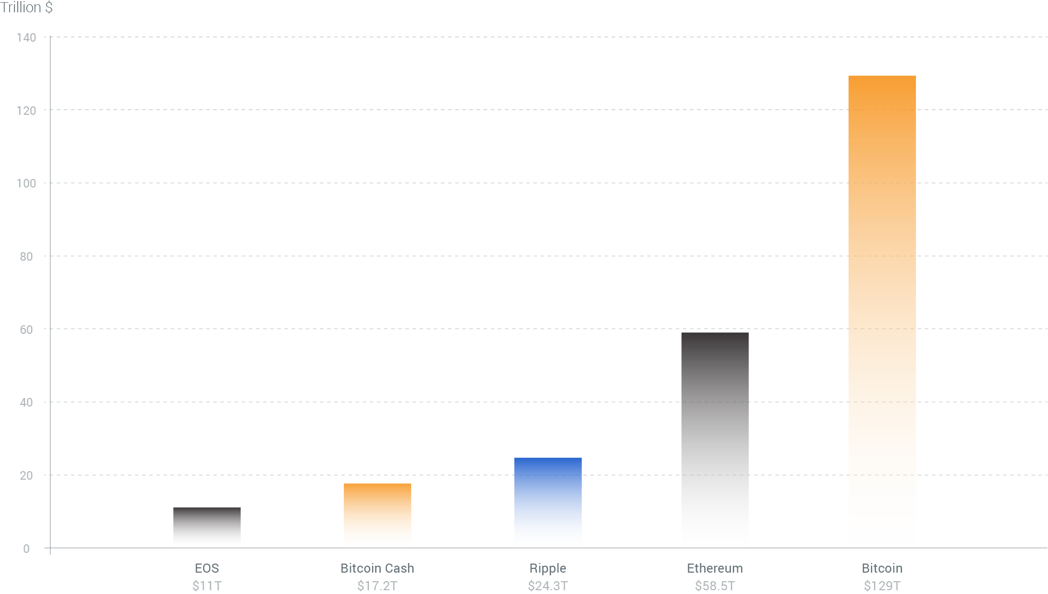Click the gray Ethereum bar
The image size is (1048, 594).
715,440
